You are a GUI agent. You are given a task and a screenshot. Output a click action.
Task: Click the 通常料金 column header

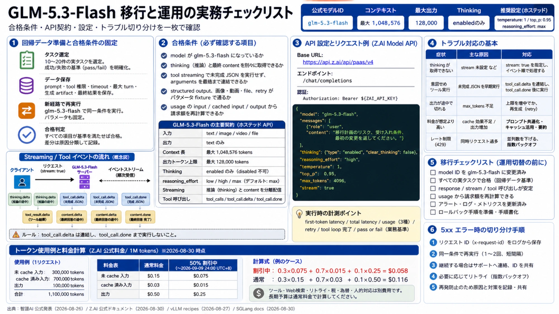[154, 265]
